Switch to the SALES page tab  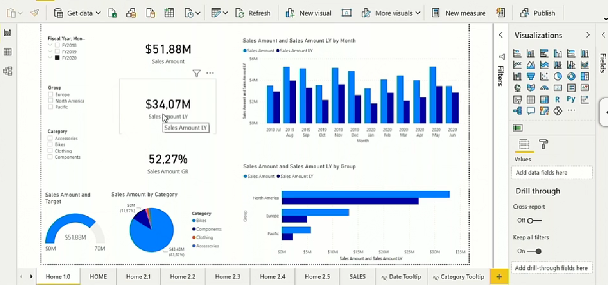(x=357, y=277)
